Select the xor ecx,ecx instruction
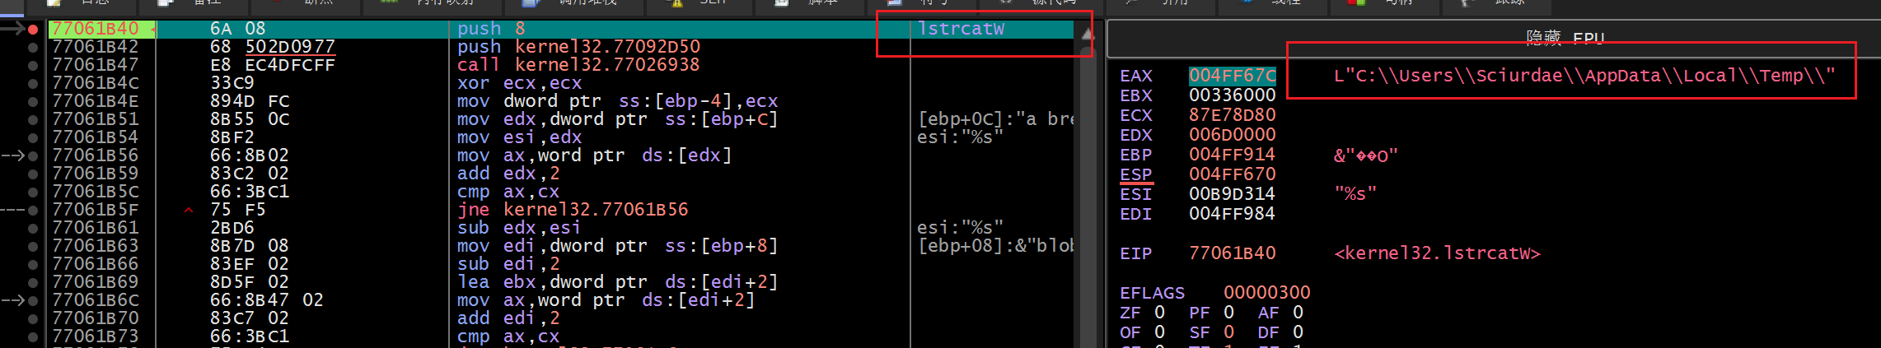1881x348 pixels. click(519, 83)
